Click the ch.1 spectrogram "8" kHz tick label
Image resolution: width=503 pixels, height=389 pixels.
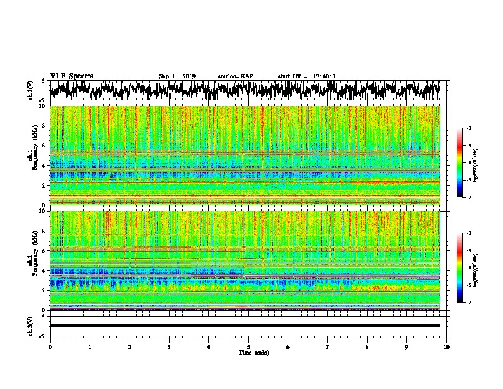pyautogui.click(x=44, y=126)
